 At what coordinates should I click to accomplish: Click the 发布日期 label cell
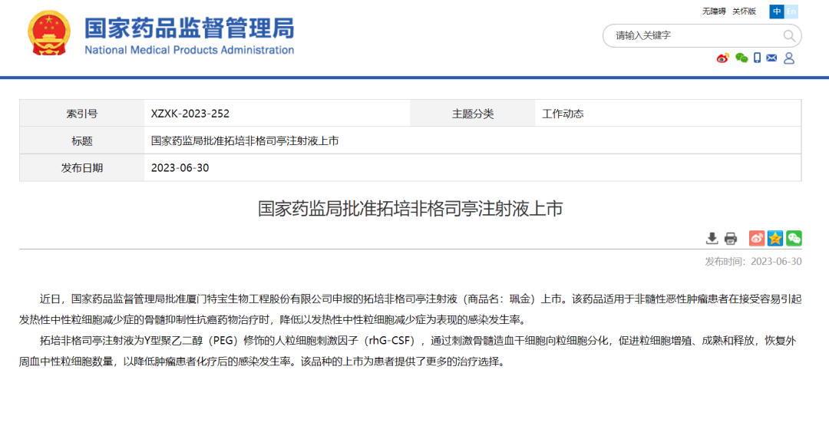[82, 168]
